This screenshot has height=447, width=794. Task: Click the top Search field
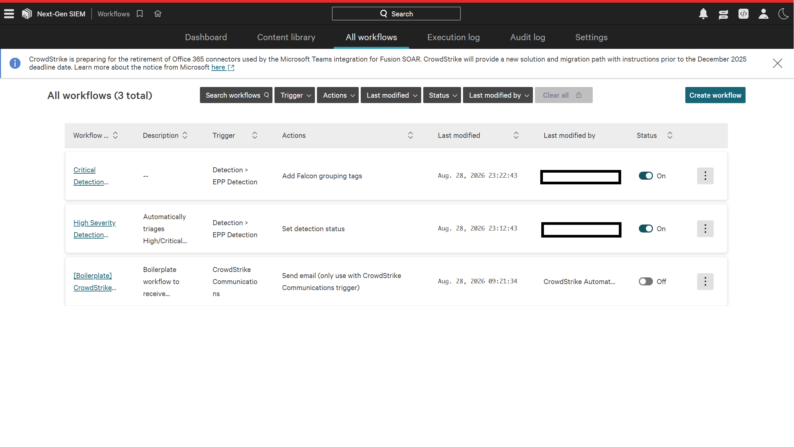point(396,14)
